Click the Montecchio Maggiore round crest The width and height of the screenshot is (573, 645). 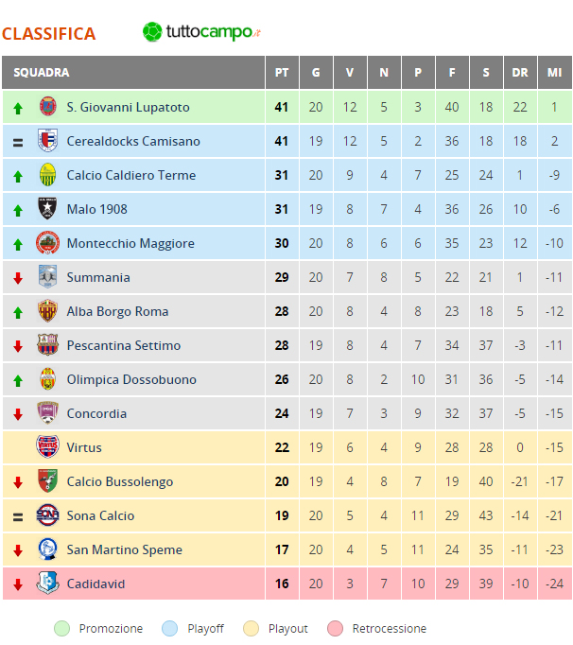47,243
